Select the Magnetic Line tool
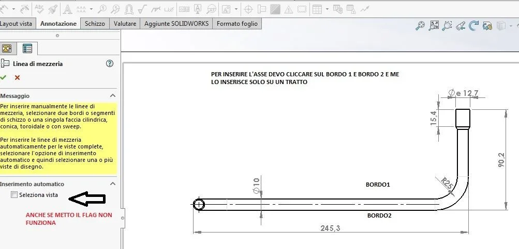This screenshot has width=519, height=249. tap(129, 9)
